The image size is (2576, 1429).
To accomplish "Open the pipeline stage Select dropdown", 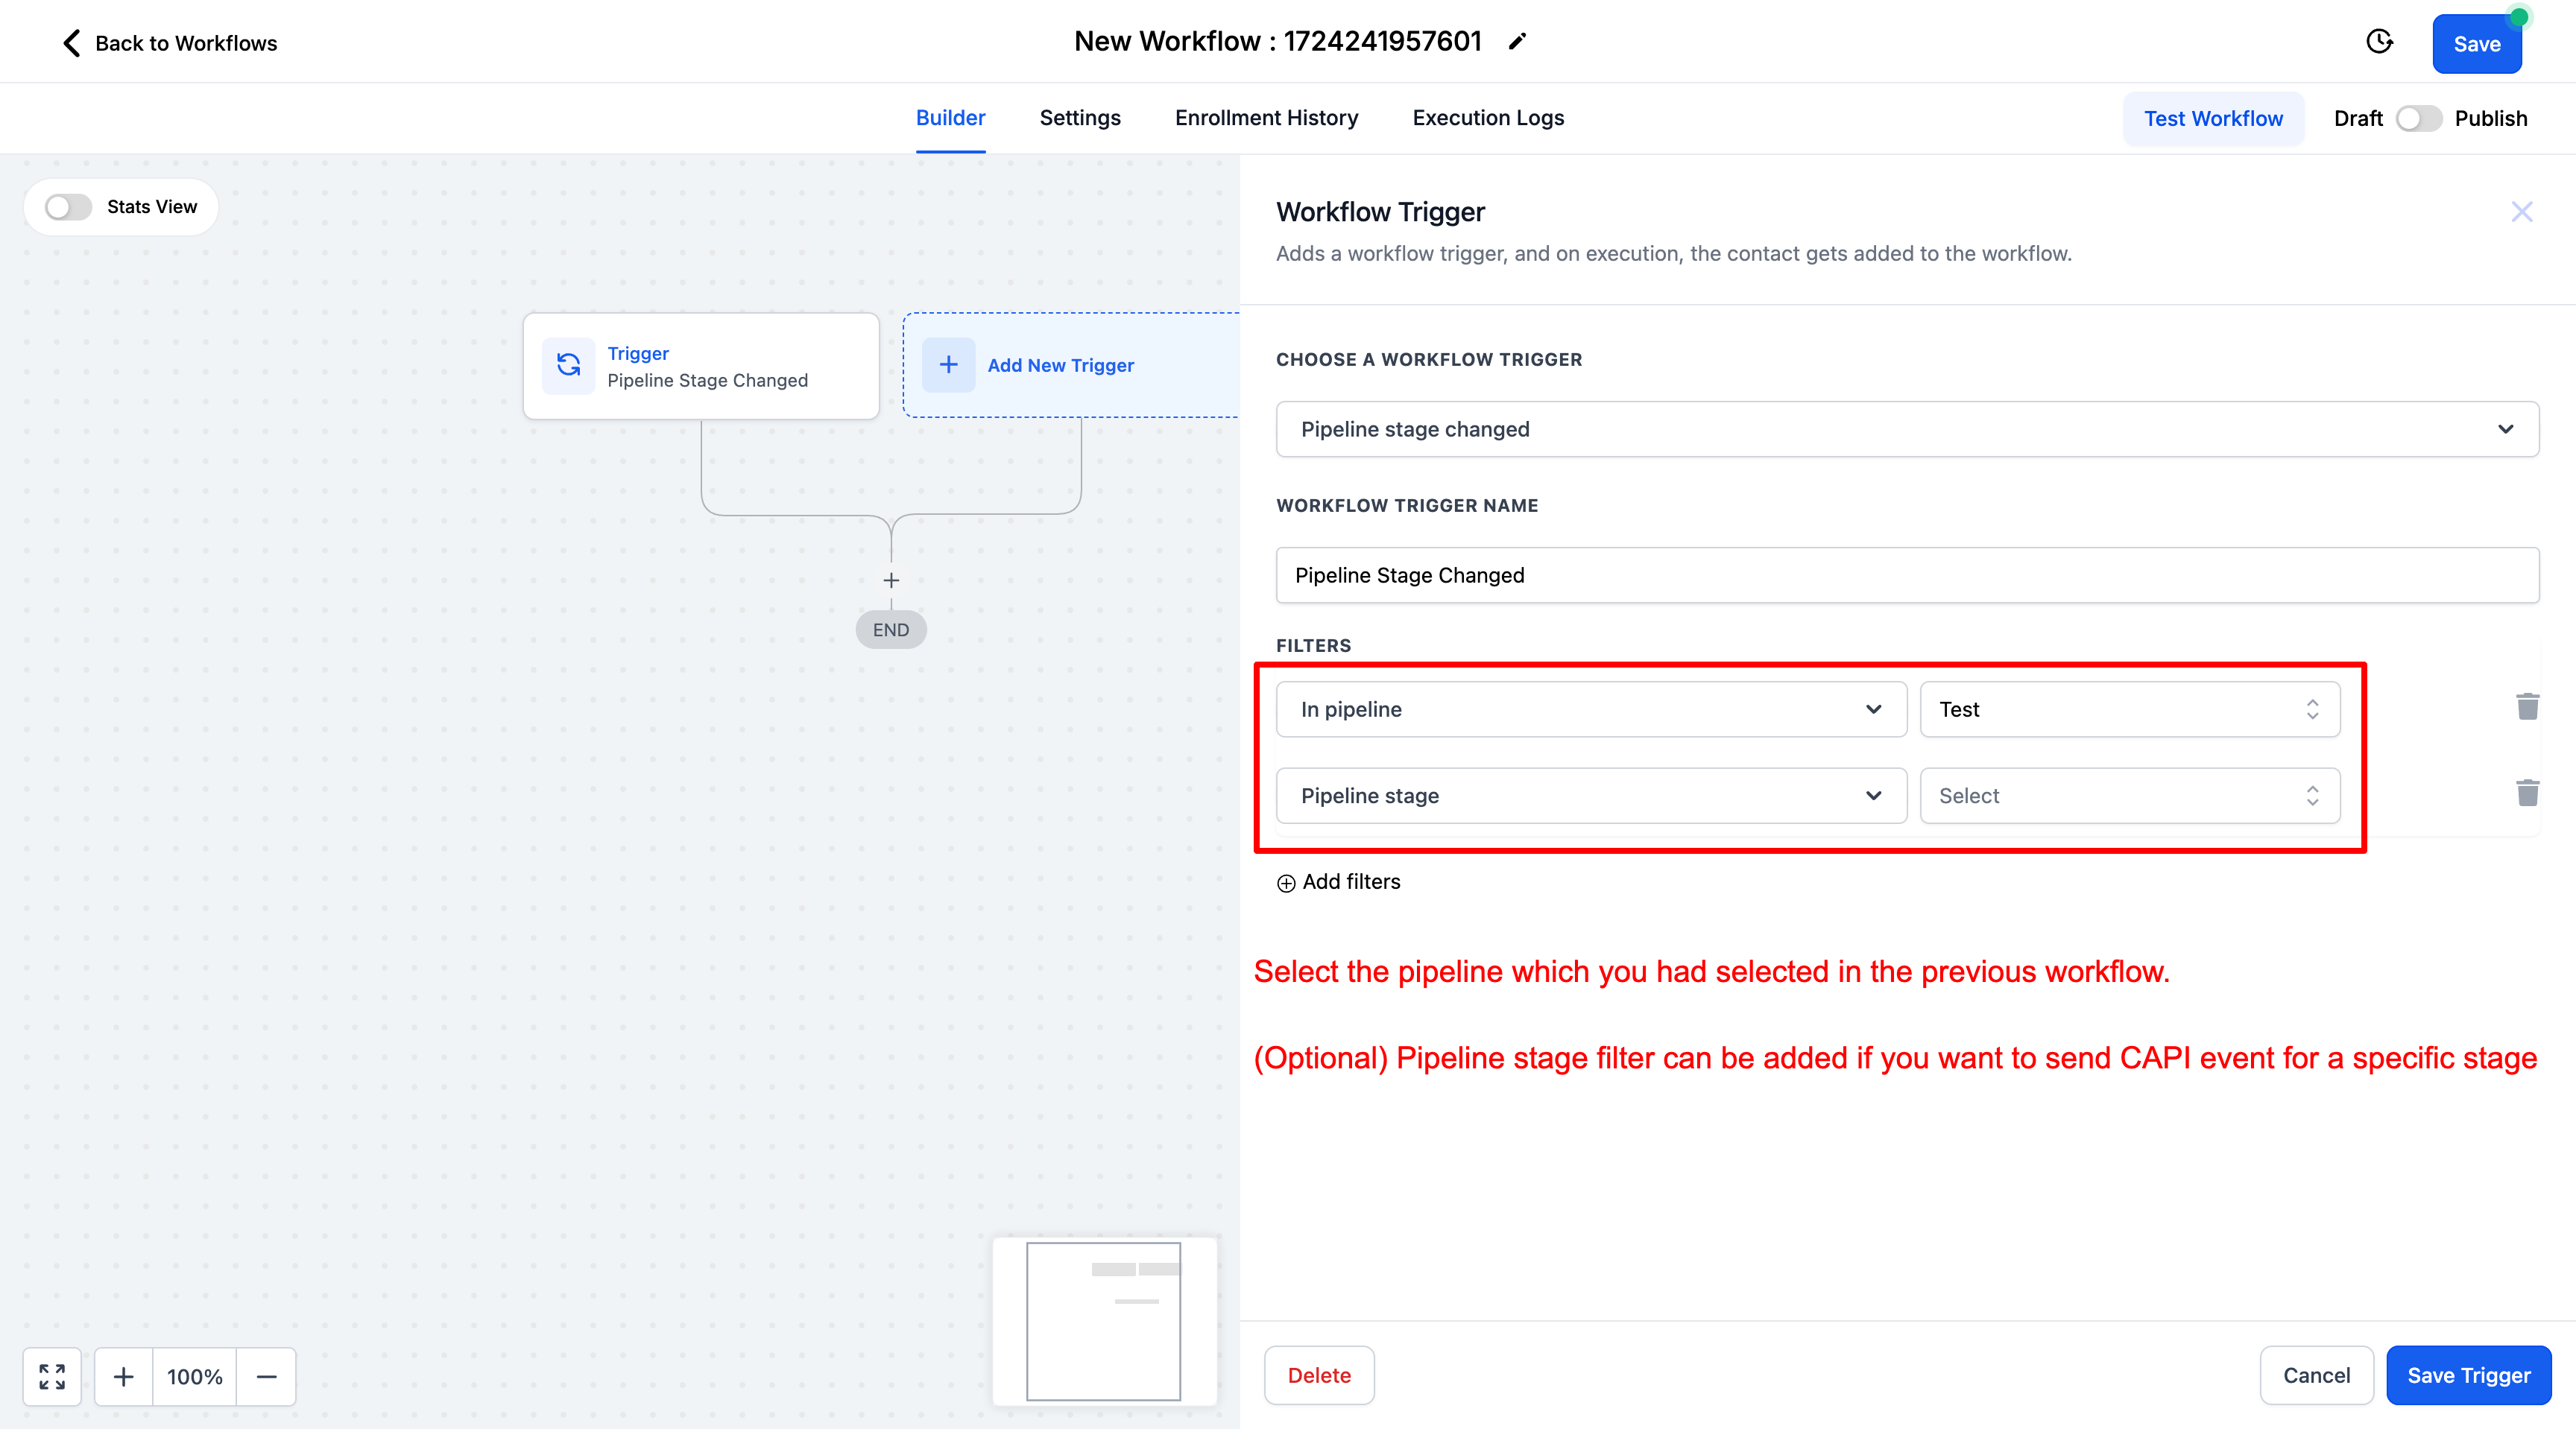I will point(2129,796).
